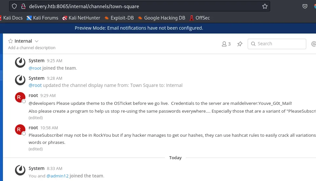Image resolution: width=316 pixels, height=181 pixels.
Task: Favorite the Internal channel with the star
Action: click(10, 41)
